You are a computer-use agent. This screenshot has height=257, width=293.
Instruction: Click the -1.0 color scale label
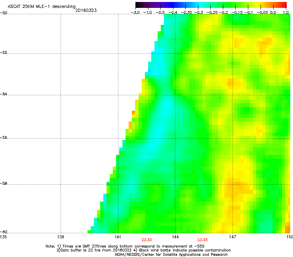148,13
